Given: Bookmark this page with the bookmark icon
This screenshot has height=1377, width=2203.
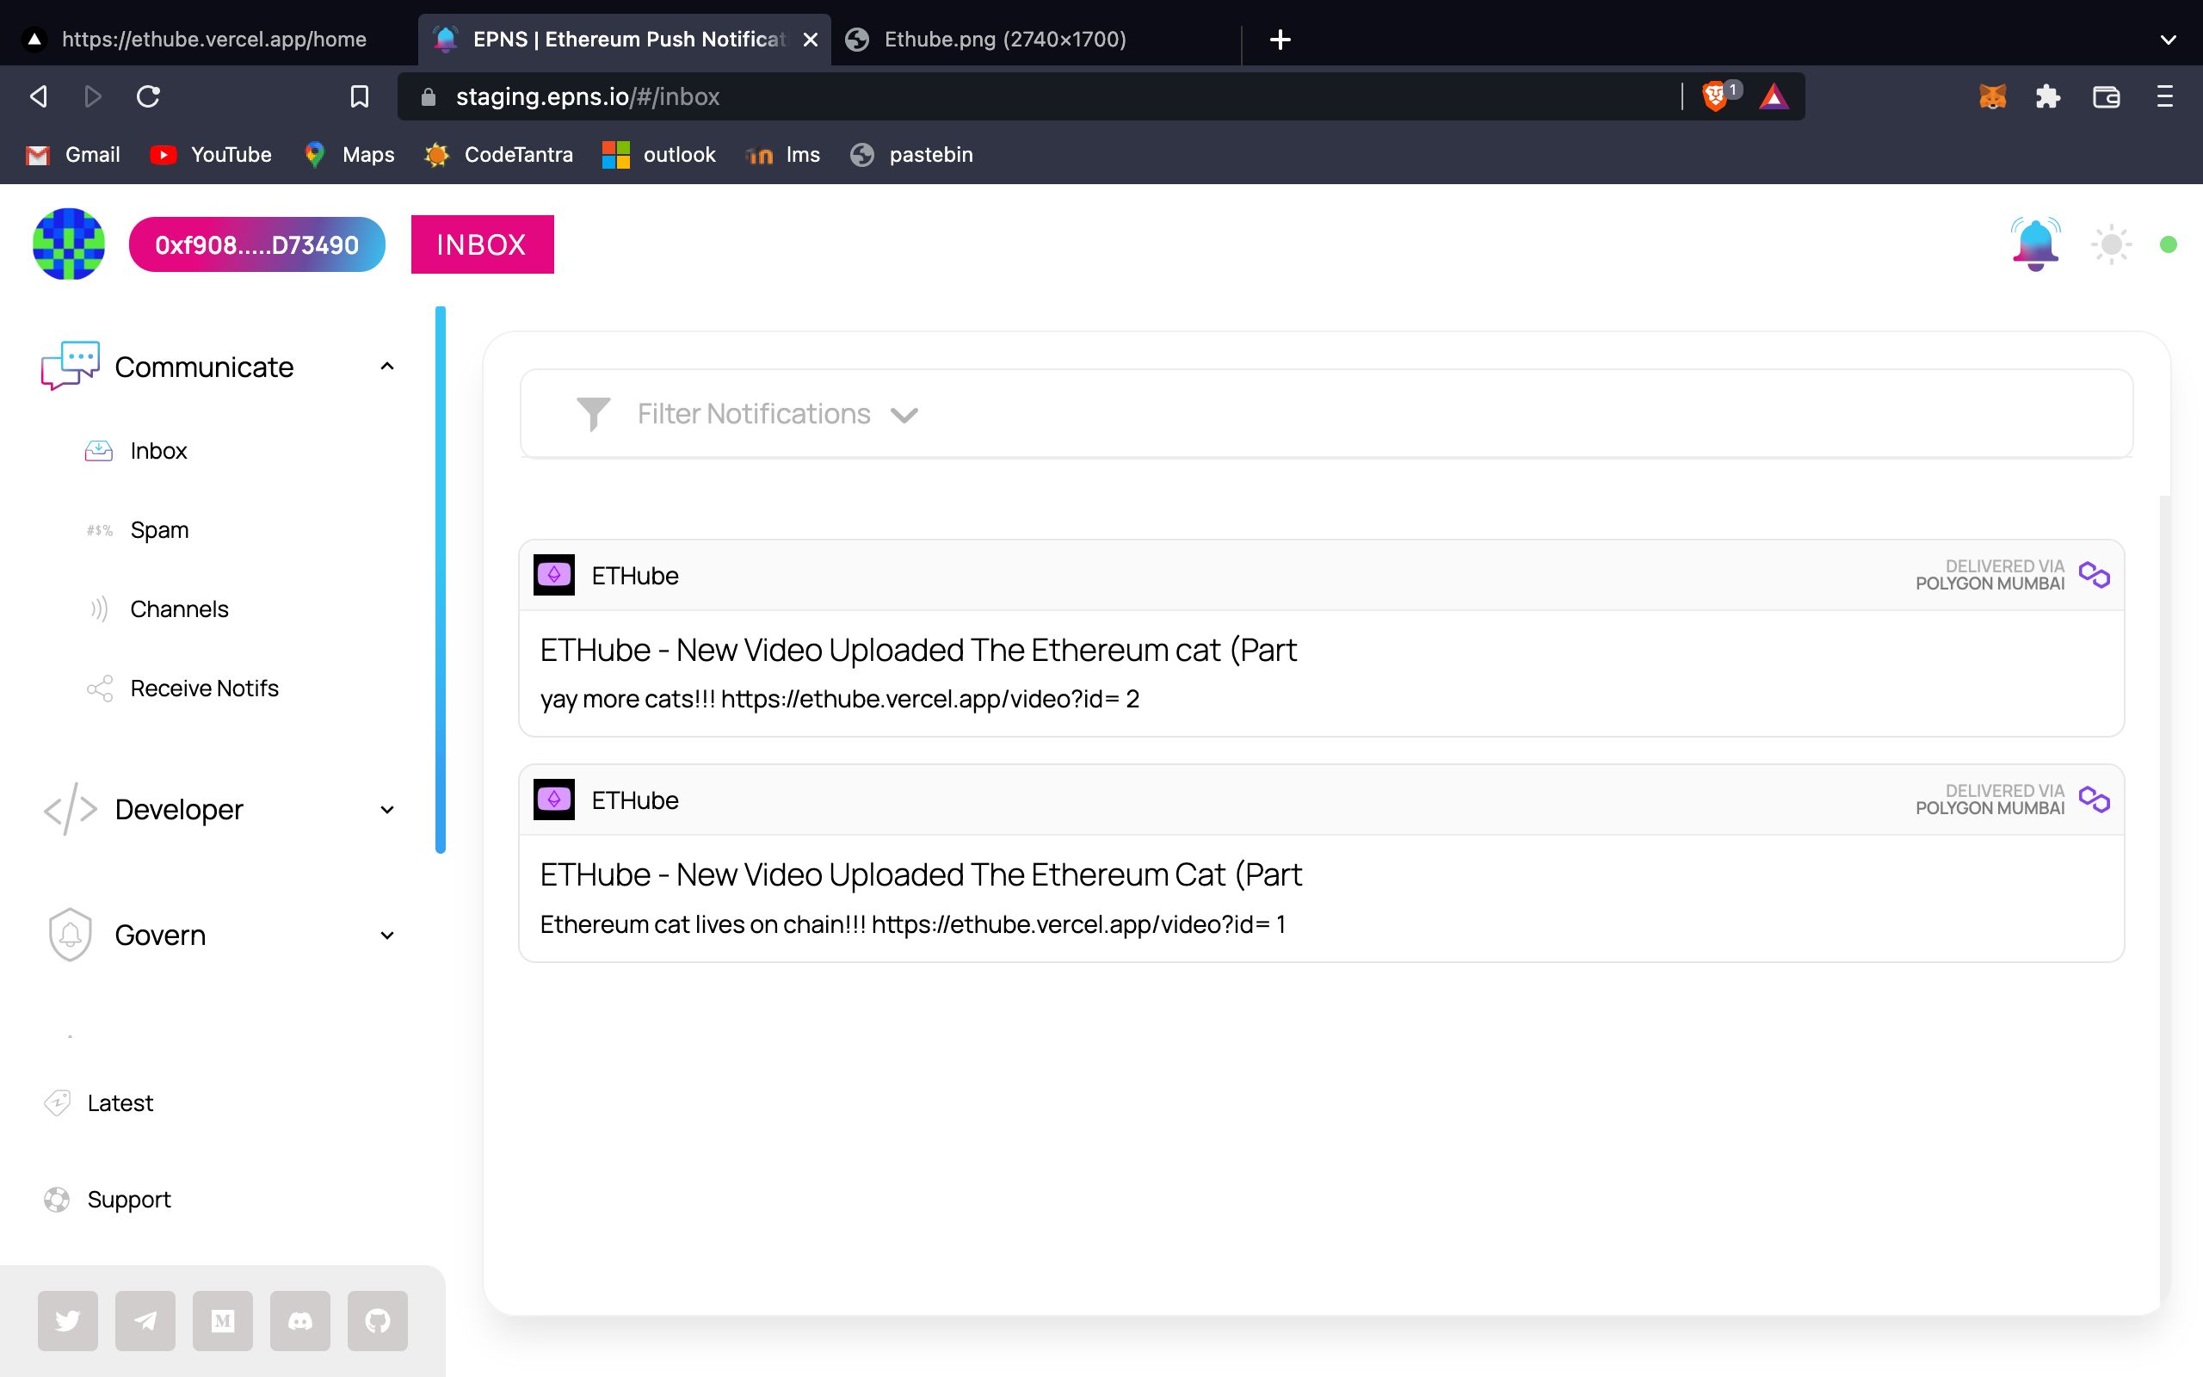Looking at the screenshot, I should [x=360, y=96].
